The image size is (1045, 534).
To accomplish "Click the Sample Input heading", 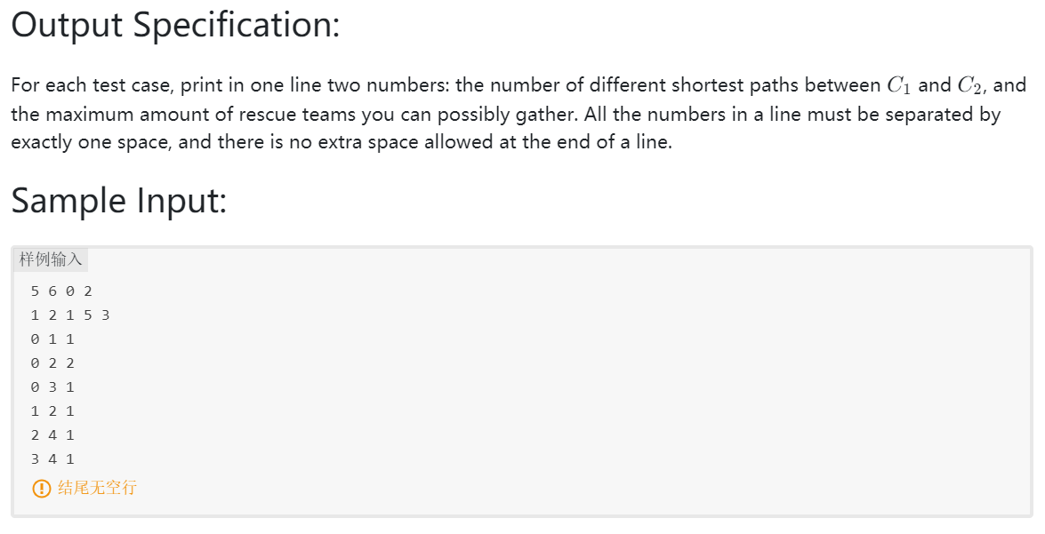I will (x=119, y=200).
